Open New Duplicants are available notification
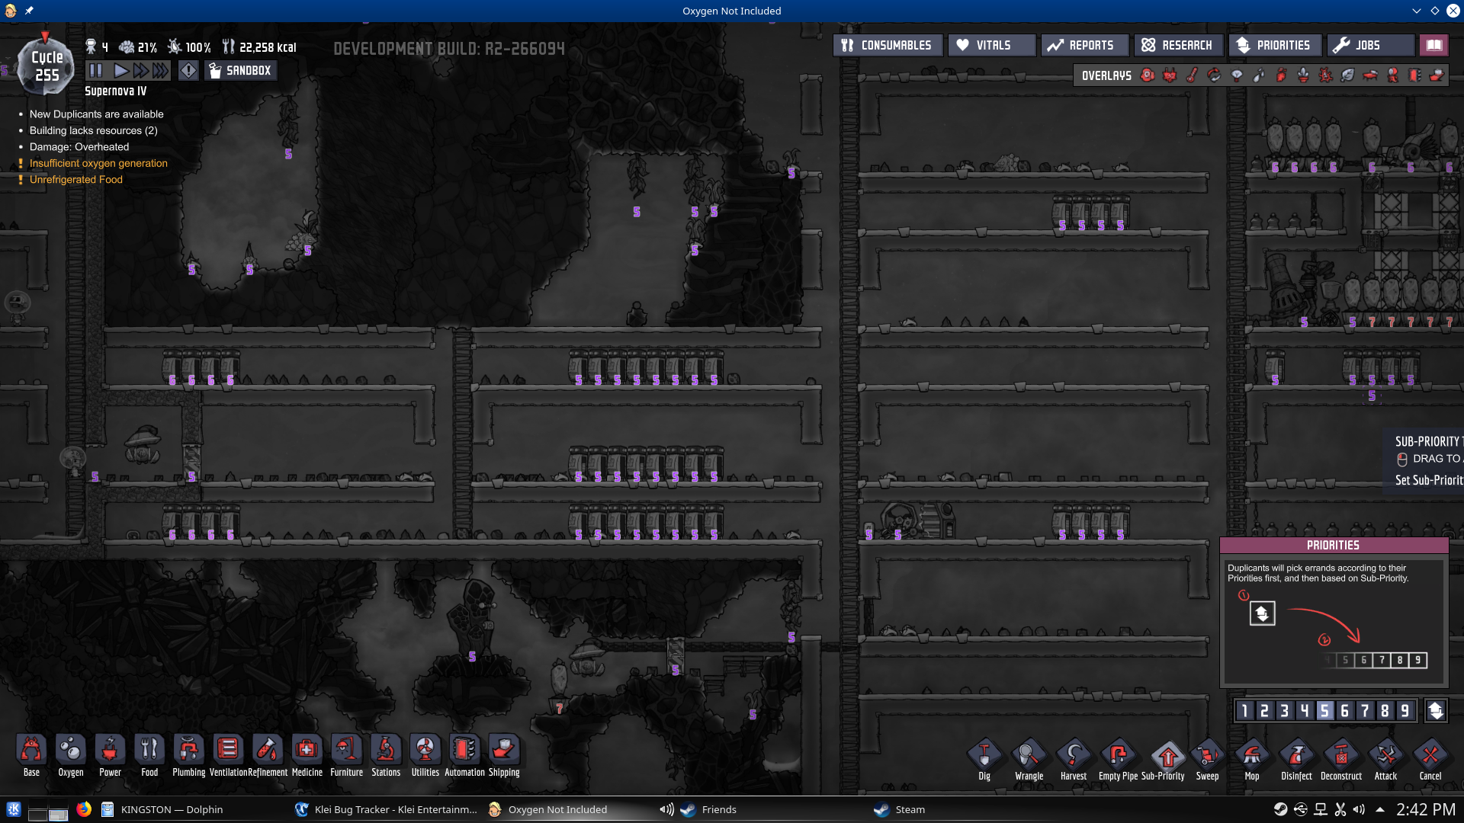 click(96, 114)
